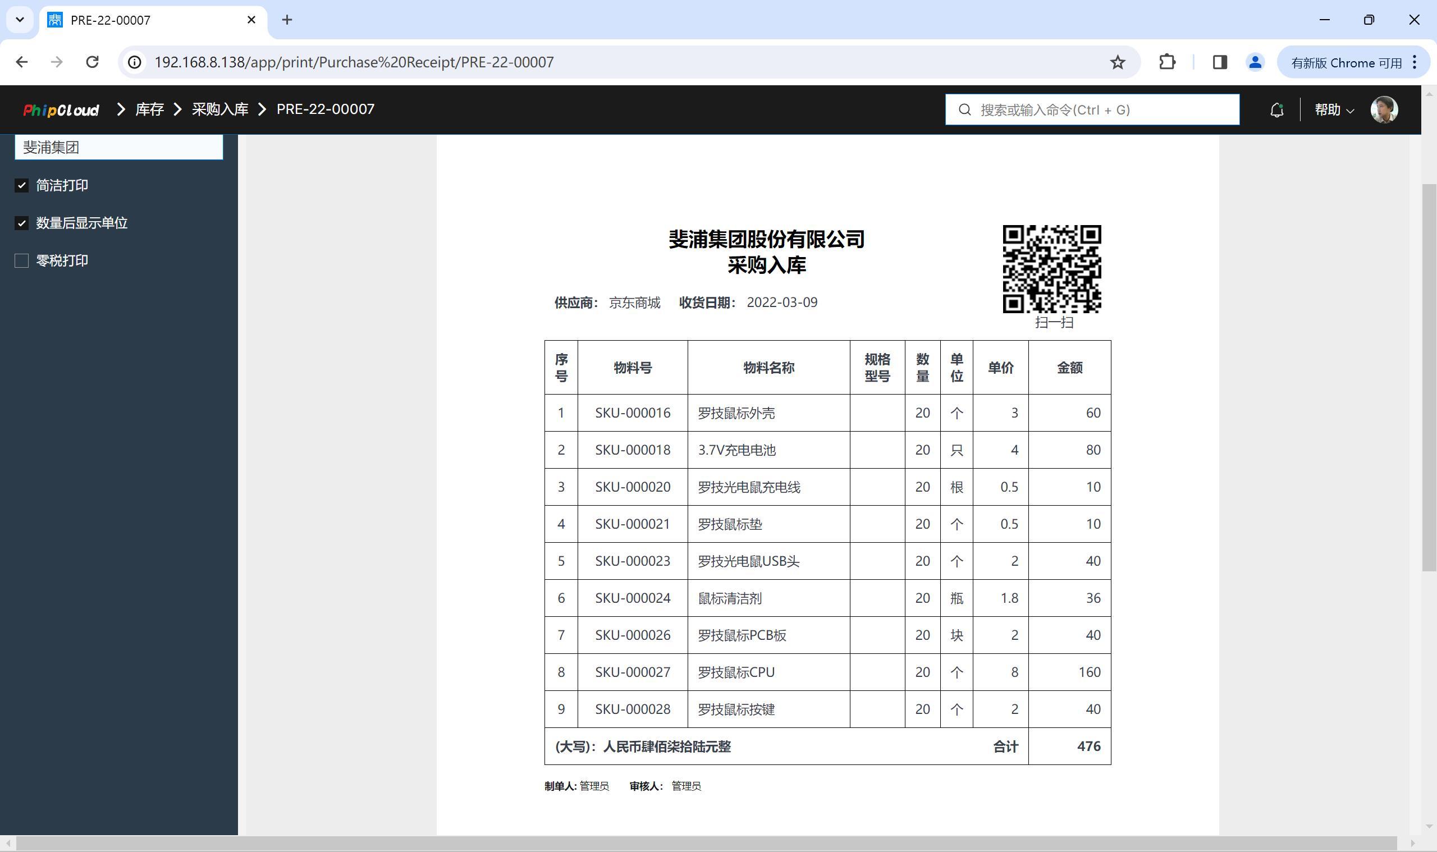
Task: Click SKU-000016 cell
Action: [632, 413]
